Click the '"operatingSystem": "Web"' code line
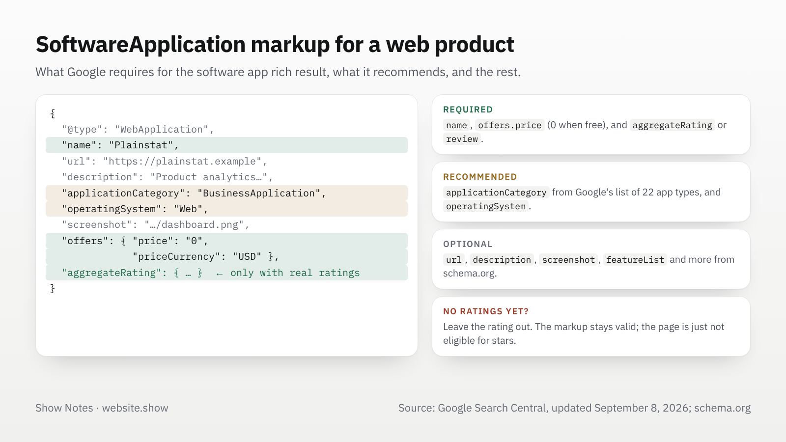The height and width of the screenshot is (442, 786). coord(226,209)
